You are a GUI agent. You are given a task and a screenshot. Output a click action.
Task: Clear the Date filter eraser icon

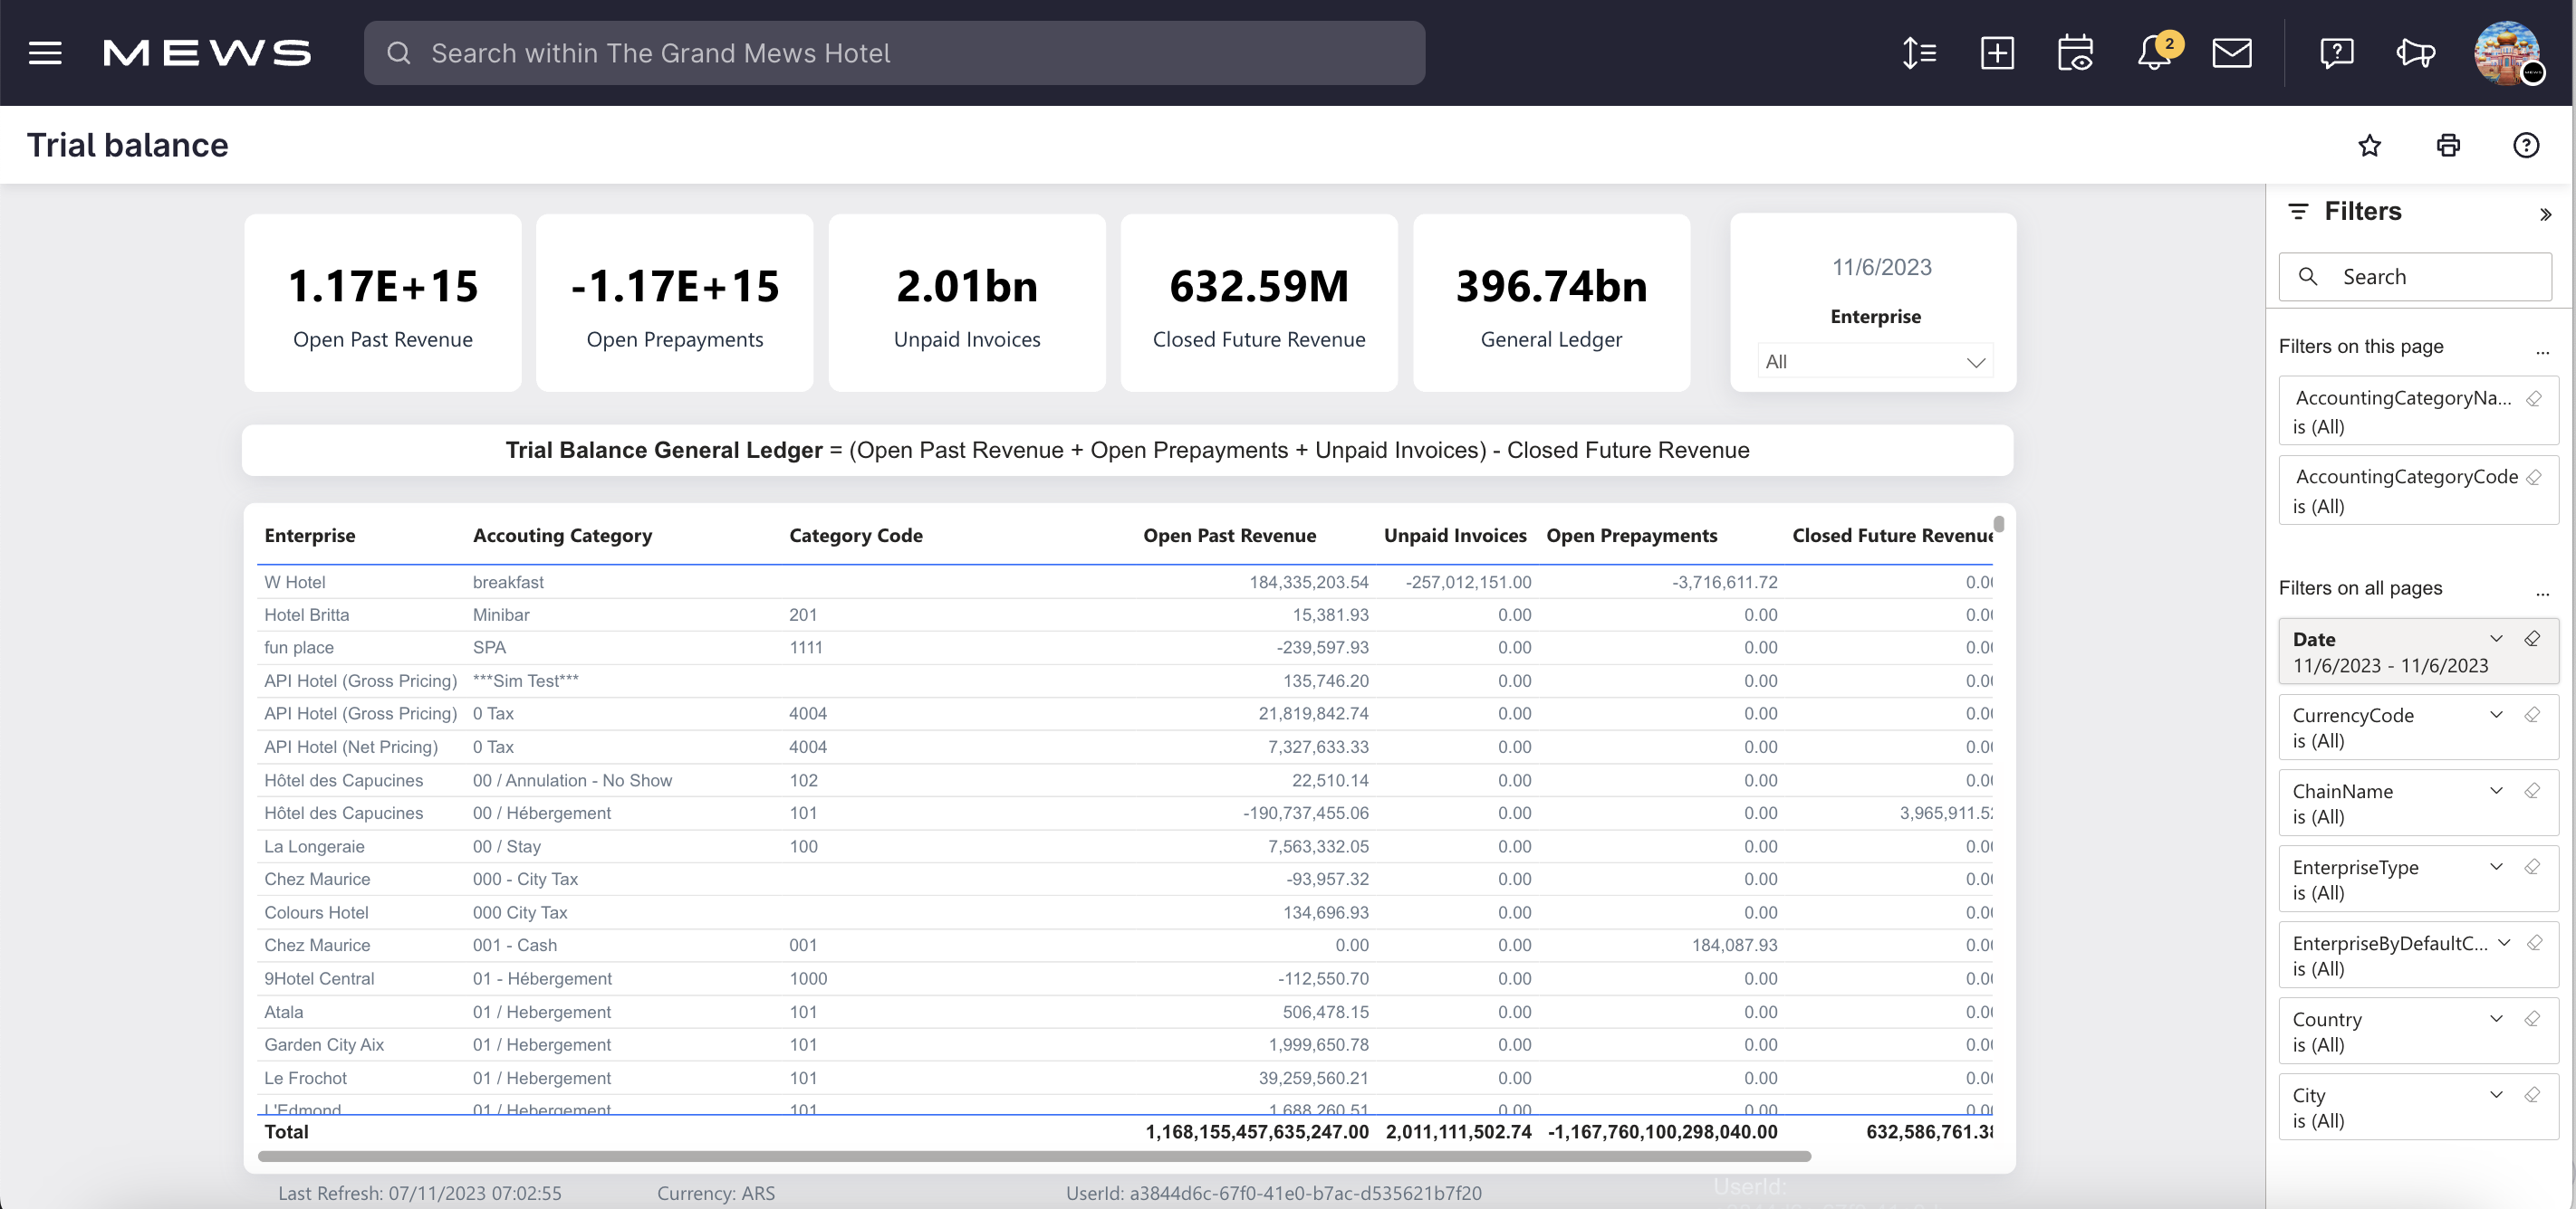pyautogui.click(x=2533, y=640)
